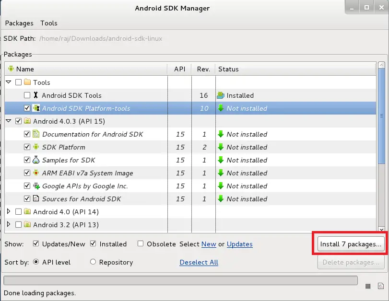Viewport: 389px width, 301px height.
Task: Uncheck Google APIs by Google Inc. checkbox
Action: pyautogui.click(x=27, y=185)
